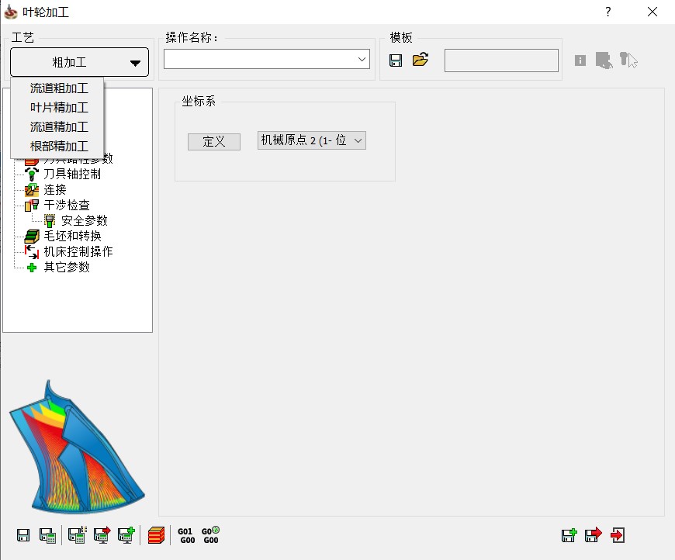Click the save template floppy icon
This screenshot has width=675, height=560.
pos(396,60)
